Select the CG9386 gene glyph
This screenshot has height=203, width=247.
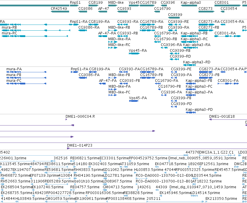pyautogui.click(x=83, y=12)
